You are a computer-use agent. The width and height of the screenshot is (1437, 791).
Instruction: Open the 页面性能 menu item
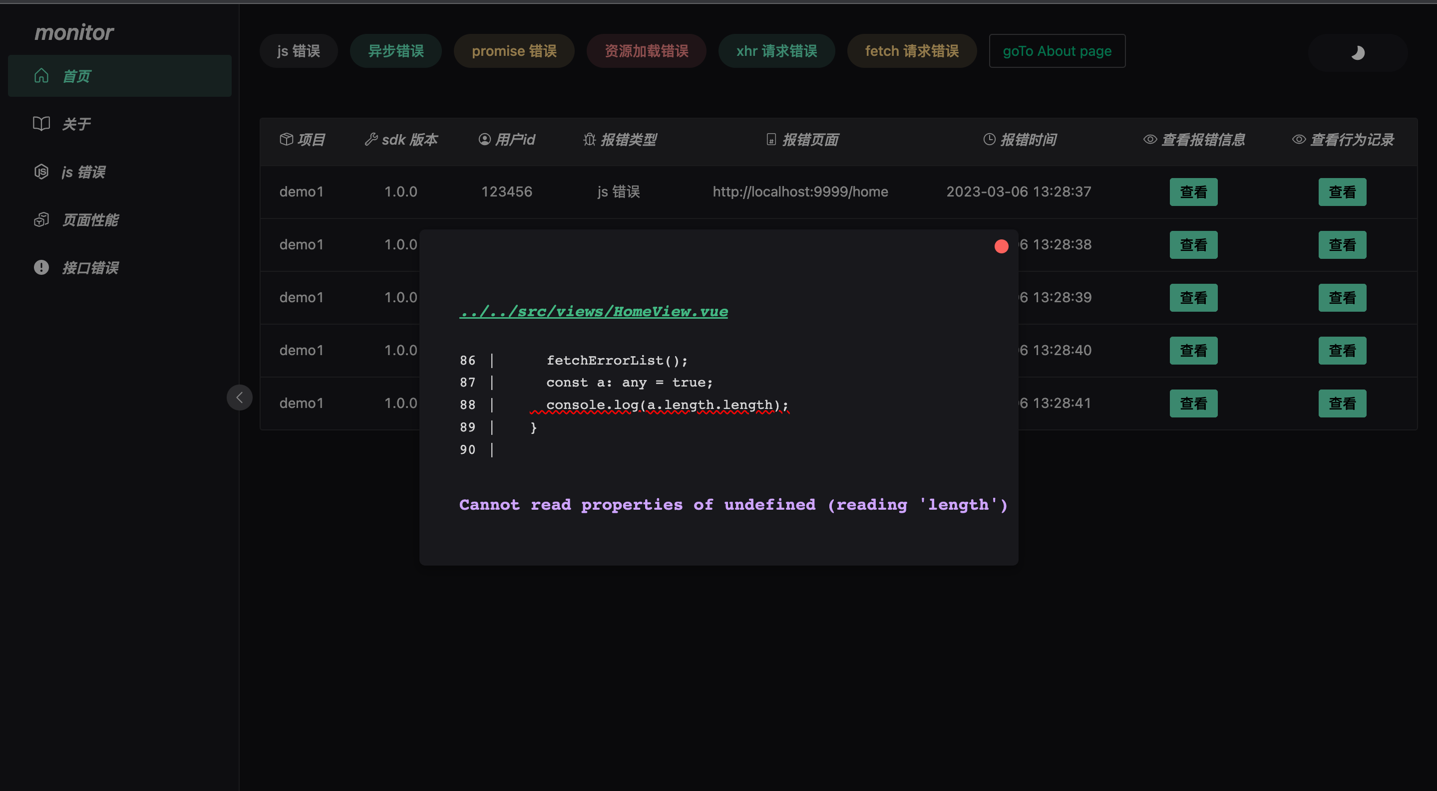119,219
